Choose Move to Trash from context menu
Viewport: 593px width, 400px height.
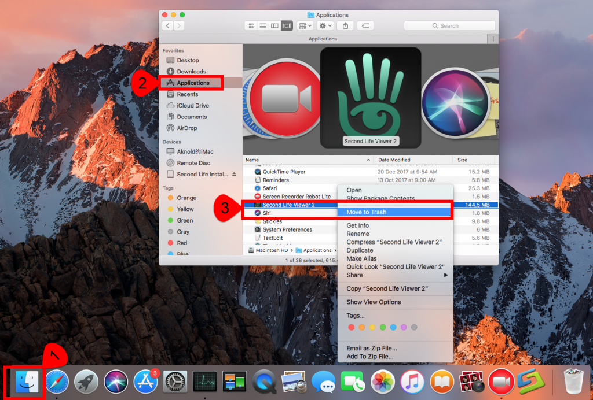tap(366, 212)
